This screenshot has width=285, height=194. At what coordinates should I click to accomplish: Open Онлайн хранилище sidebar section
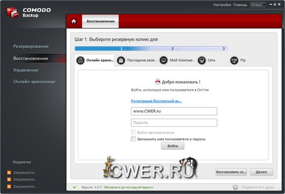[x=35, y=81]
